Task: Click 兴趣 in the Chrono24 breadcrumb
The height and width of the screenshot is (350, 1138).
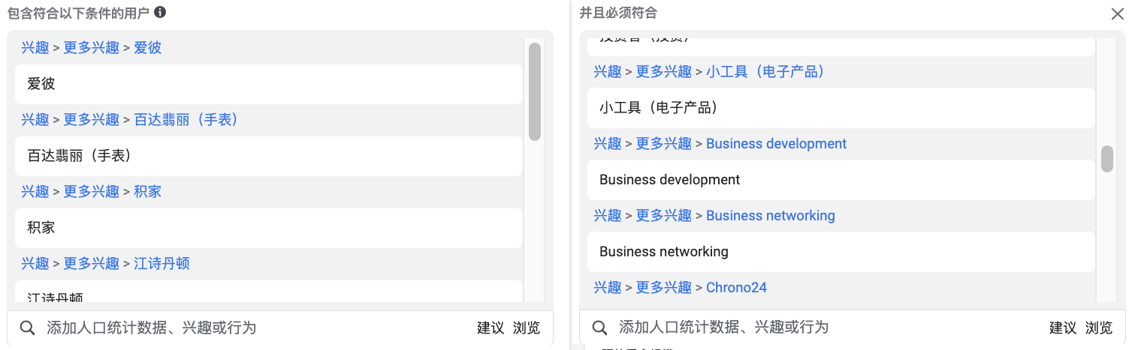Action: coord(608,288)
